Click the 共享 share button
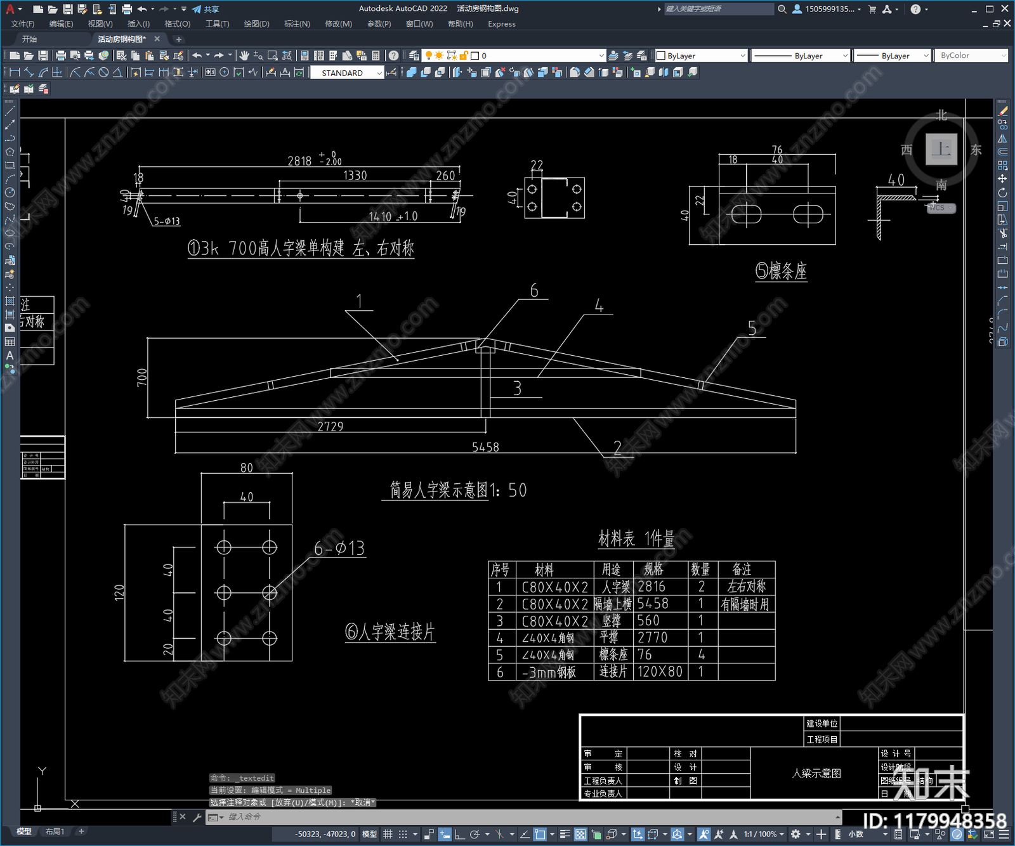The width and height of the screenshot is (1015, 846). [x=206, y=9]
